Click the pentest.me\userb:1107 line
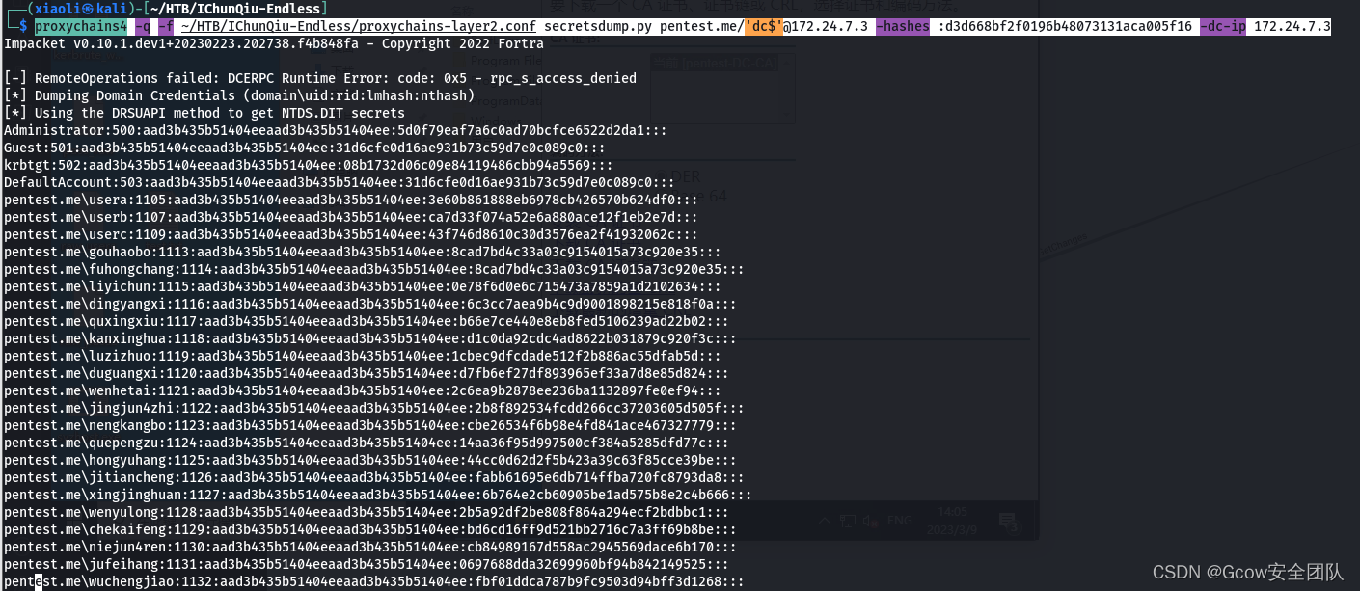 click(x=351, y=217)
